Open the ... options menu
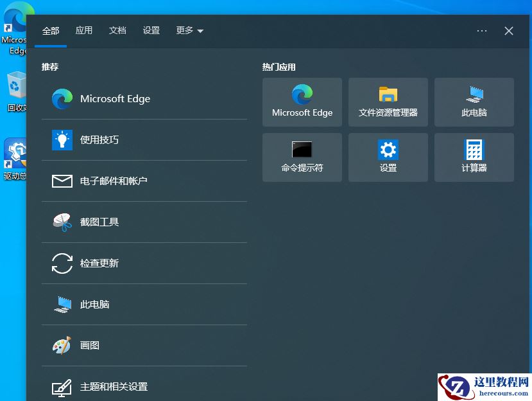The width and height of the screenshot is (532, 401). (x=482, y=30)
